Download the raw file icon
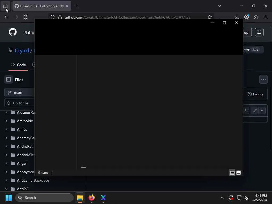 tap(245, 110)
